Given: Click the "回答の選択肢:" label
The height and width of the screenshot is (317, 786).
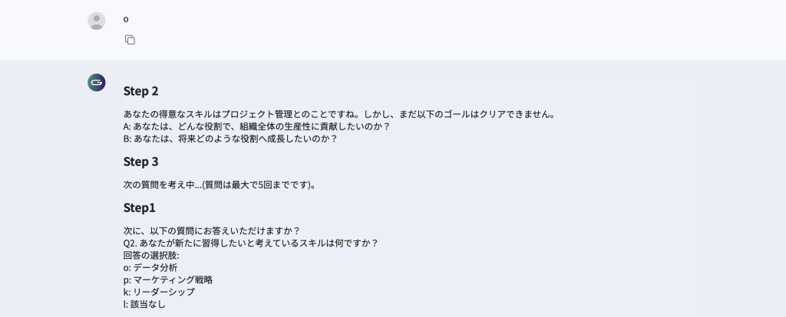Looking at the screenshot, I should coord(150,255).
